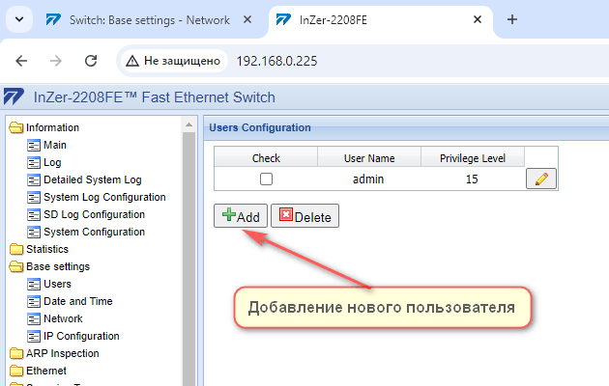
Task: Open System Configuration page
Action: pyautogui.click(x=94, y=232)
